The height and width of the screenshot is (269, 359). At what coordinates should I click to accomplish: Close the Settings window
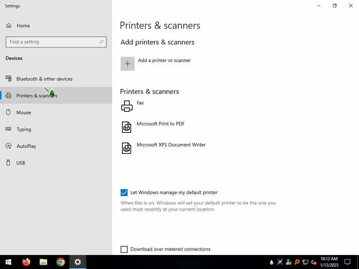click(351, 6)
